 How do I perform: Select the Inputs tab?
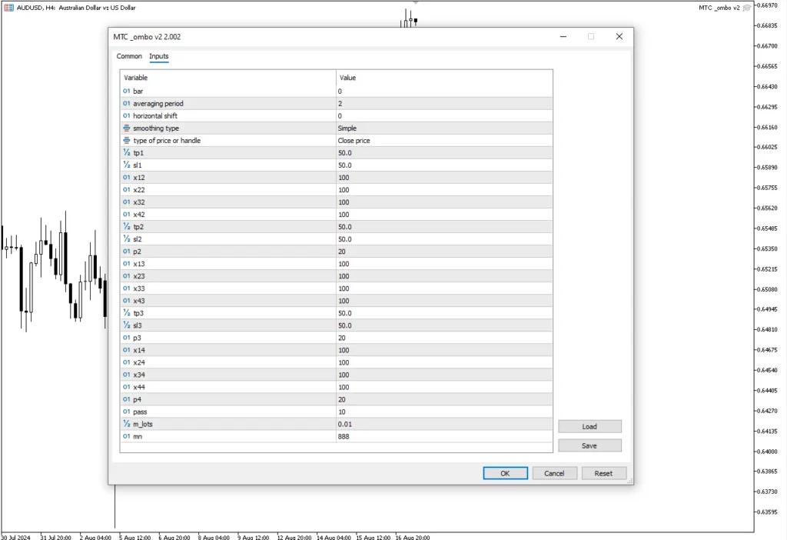point(158,56)
